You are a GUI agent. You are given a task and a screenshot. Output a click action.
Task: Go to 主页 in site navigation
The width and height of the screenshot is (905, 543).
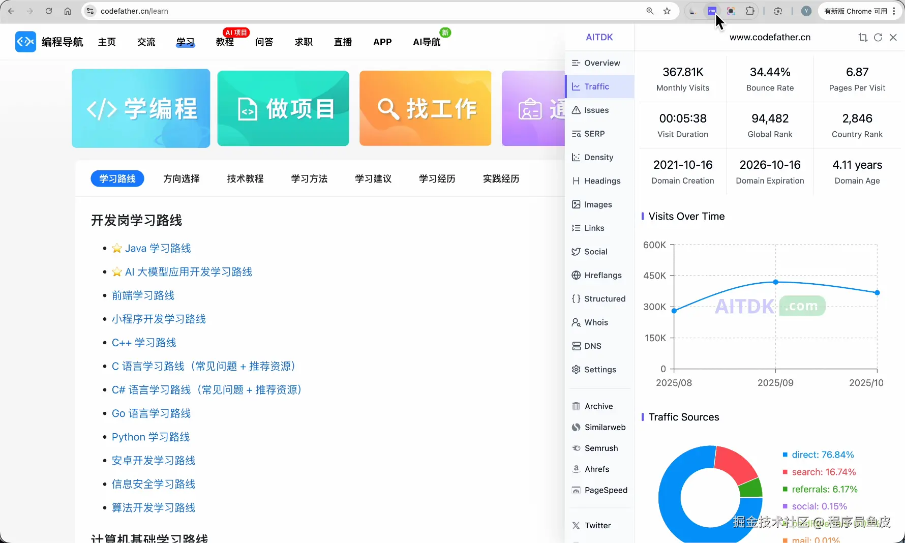(x=107, y=42)
